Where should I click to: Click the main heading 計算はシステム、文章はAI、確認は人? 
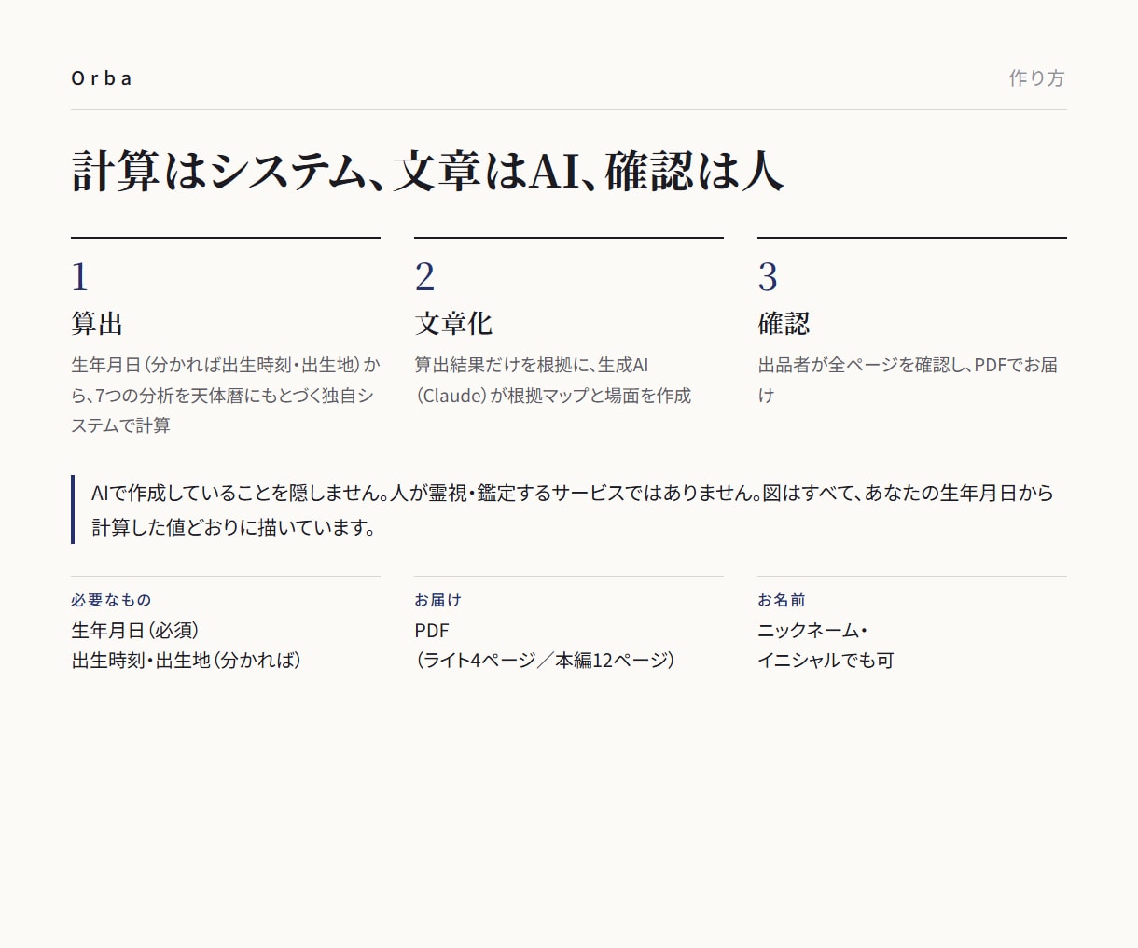pos(427,171)
